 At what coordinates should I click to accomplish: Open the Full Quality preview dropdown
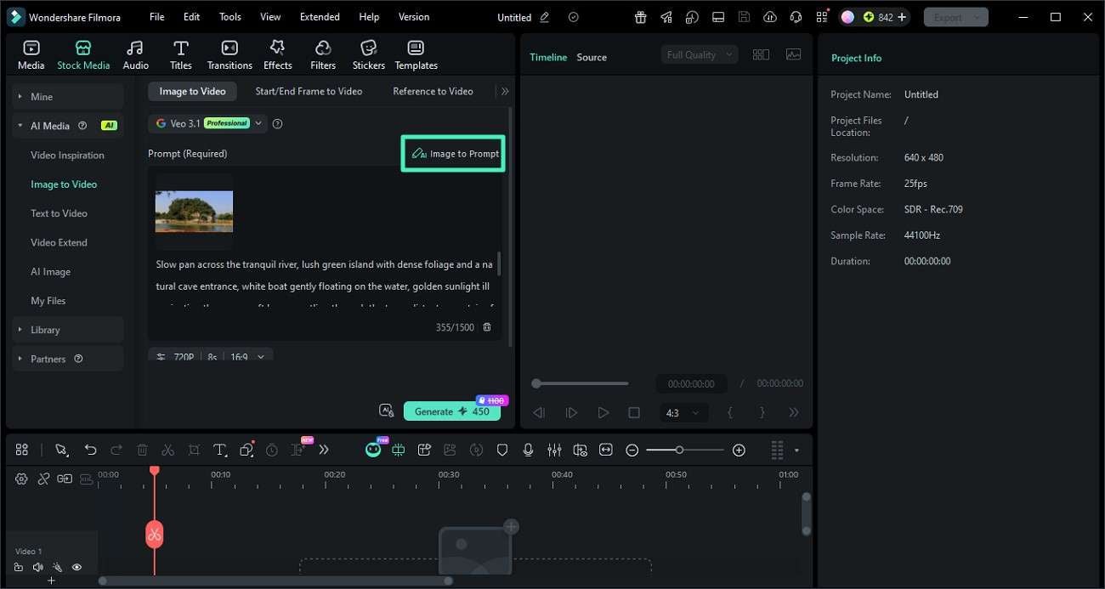click(x=699, y=54)
